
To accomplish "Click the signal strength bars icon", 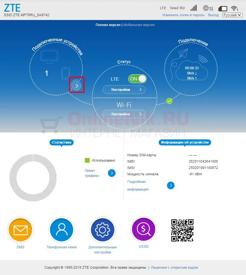I will (x=194, y=8).
